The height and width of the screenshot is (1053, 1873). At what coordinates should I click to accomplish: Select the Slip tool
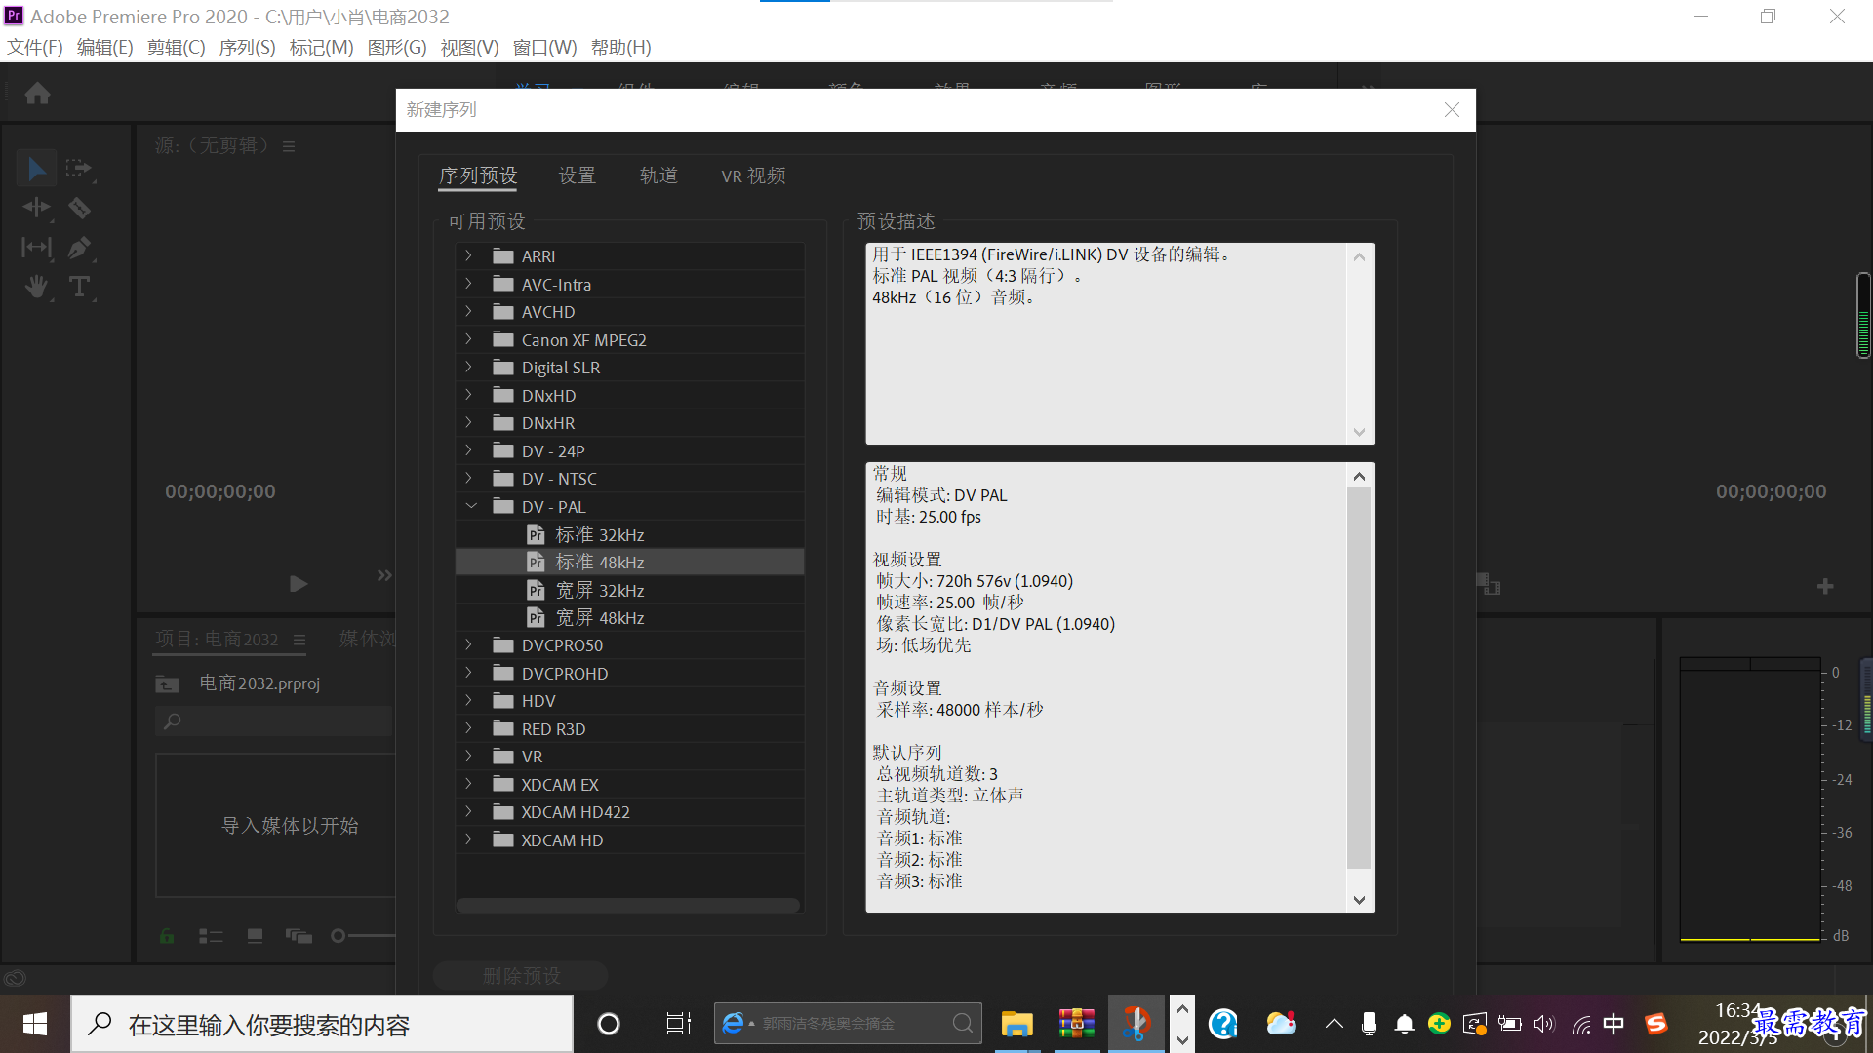(x=36, y=248)
